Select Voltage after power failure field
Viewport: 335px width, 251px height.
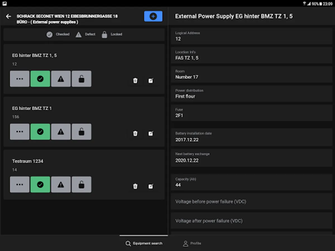(252, 221)
